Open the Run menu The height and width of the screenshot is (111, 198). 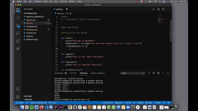tap(56, 2)
